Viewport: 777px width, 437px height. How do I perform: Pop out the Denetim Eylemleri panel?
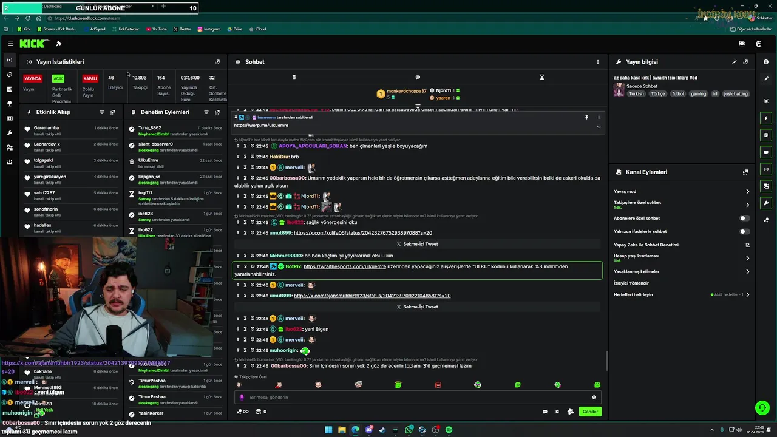(x=217, y=112)
